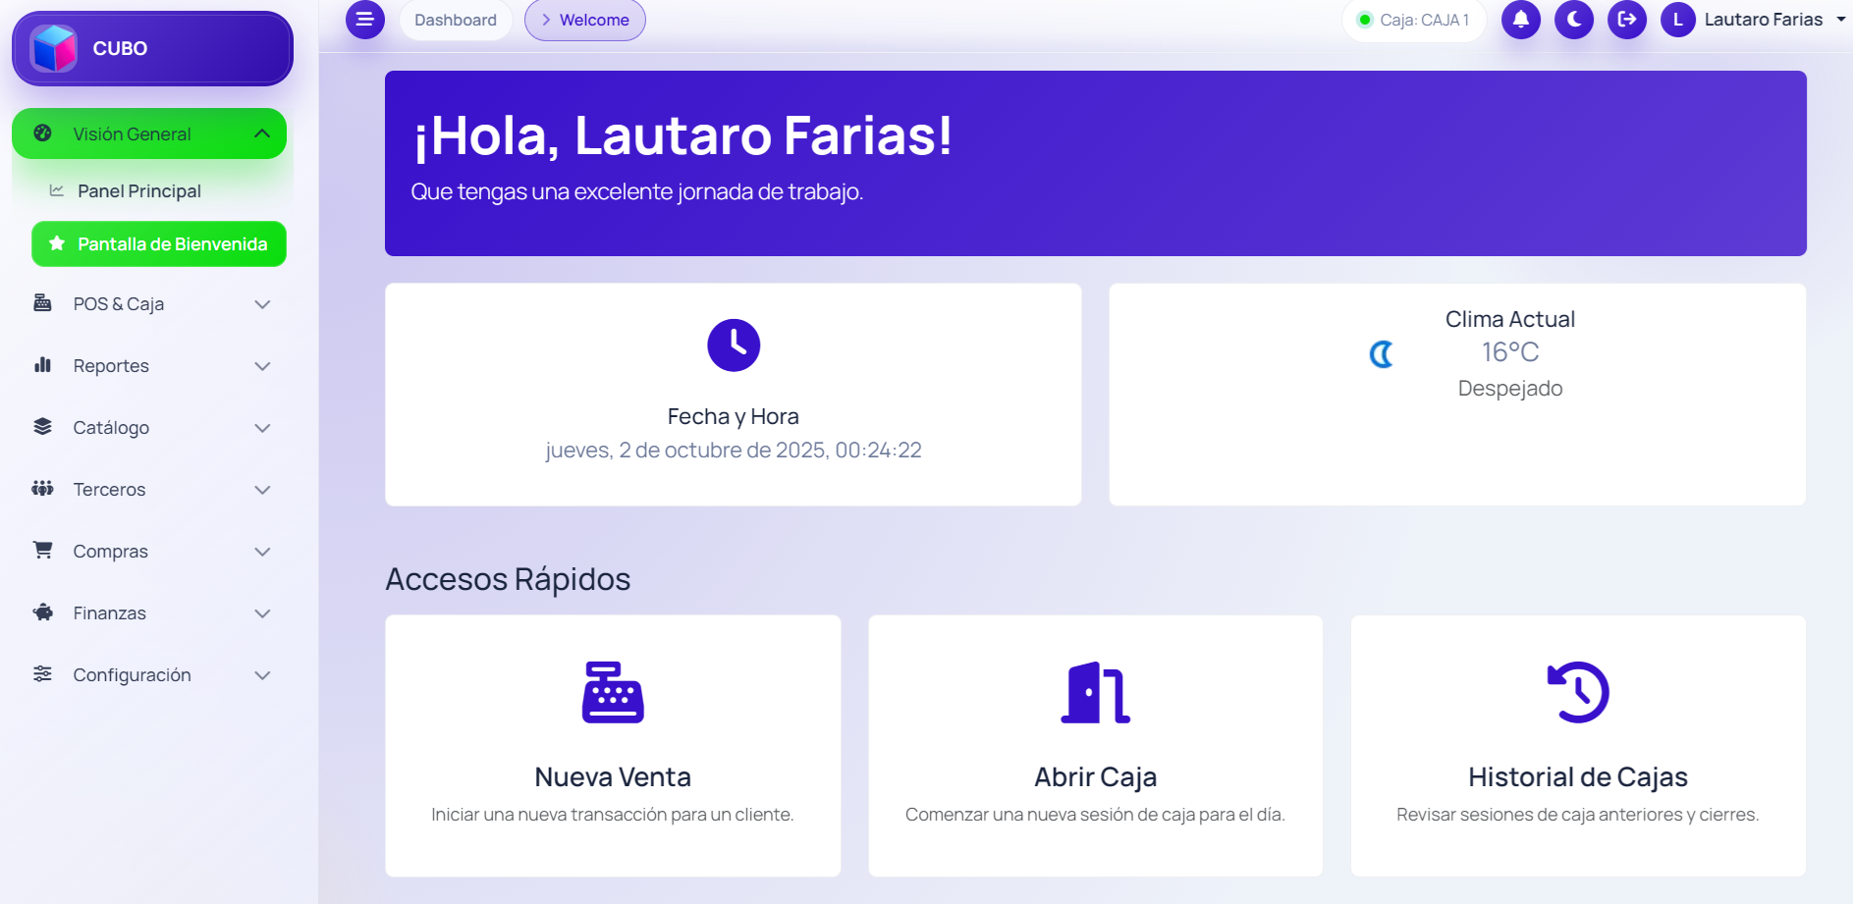The image size is (1853, 904).
Task: Click the hamburger menu to collapse the sidebar
Action: click(364, 20)
